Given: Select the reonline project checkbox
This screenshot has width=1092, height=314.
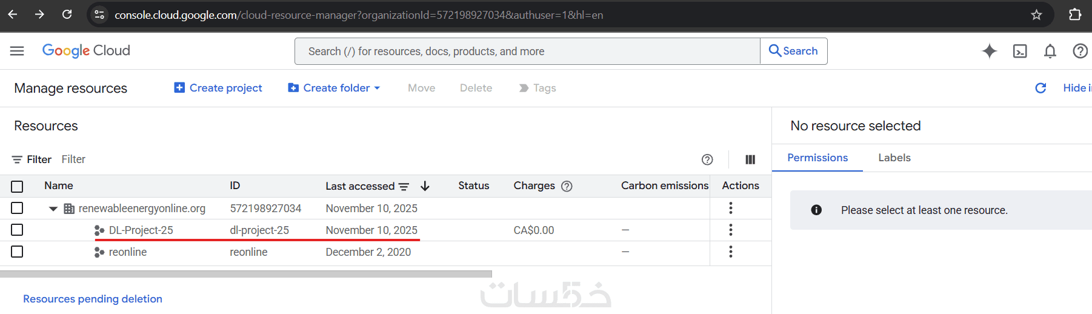Looking at the screenshot, I should (17, 252).
